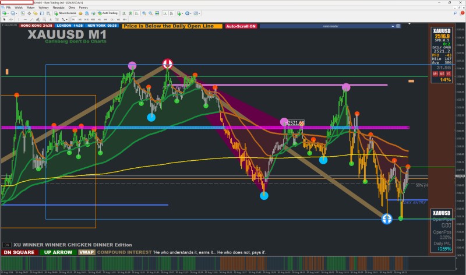Open Data Window crosshair-circle icon

click(29, 13)
